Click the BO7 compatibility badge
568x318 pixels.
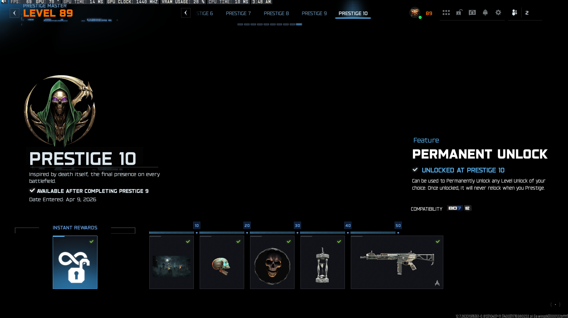455,208
